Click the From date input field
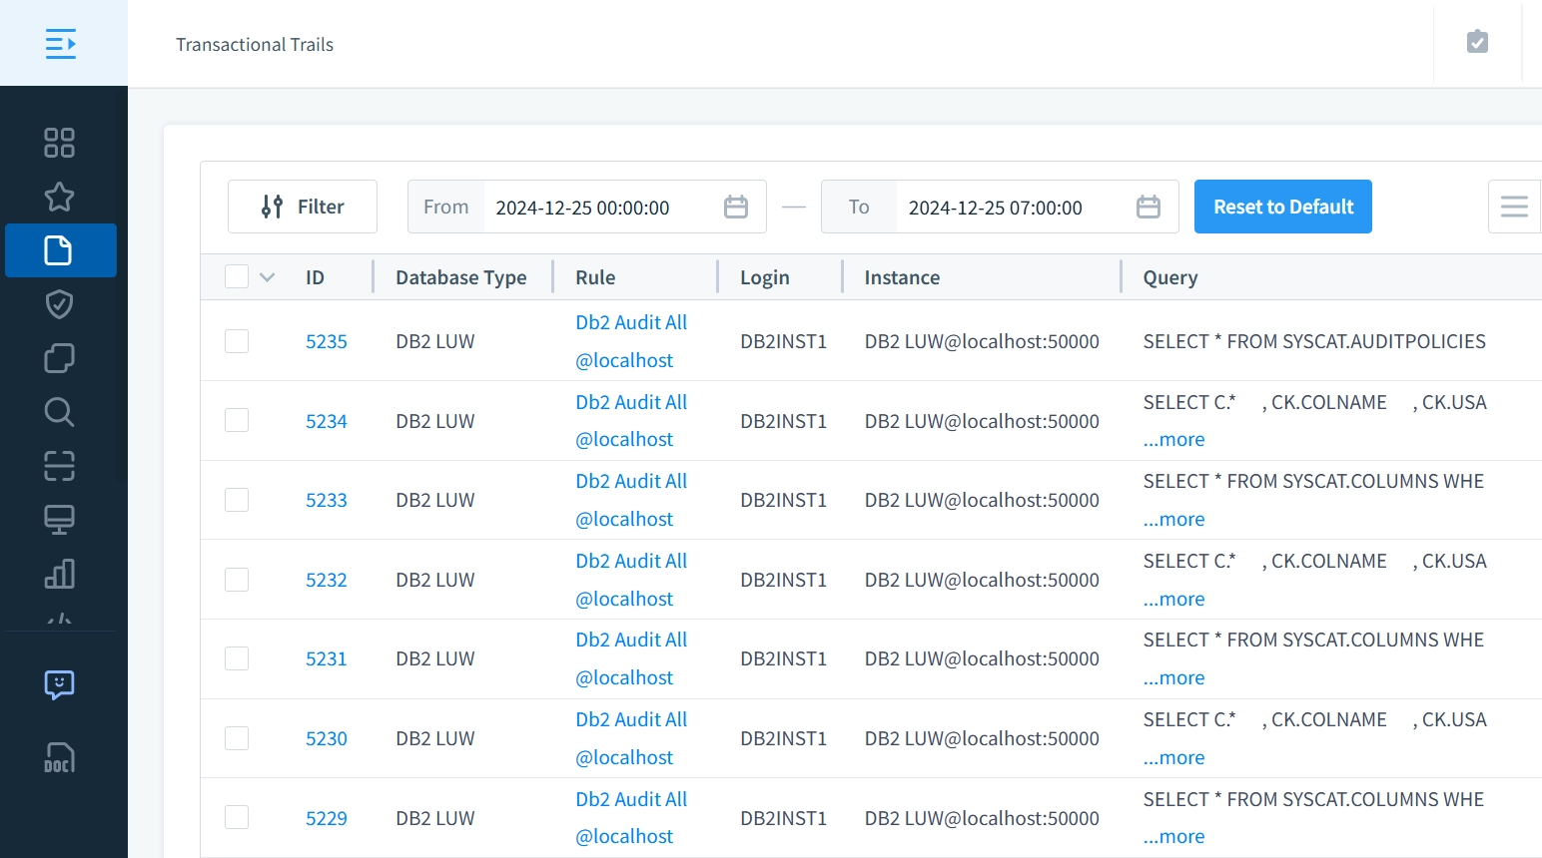 coord(599,208)
